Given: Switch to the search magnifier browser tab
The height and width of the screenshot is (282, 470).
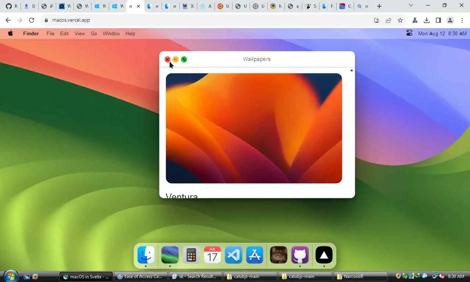Looking at the screenshot, I should (x=363, y=6).
